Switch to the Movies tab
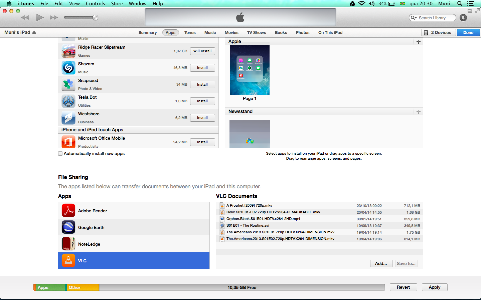 tap(231, 33)
